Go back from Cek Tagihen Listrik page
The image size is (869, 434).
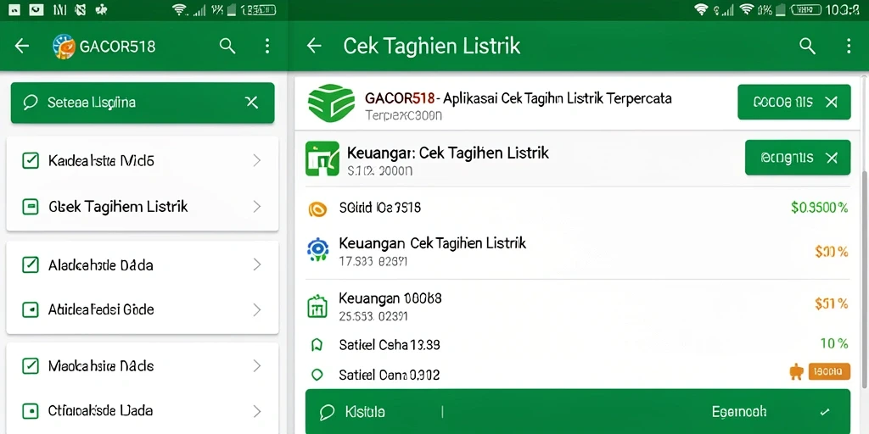pyautogui.click(x=314, y=46)
